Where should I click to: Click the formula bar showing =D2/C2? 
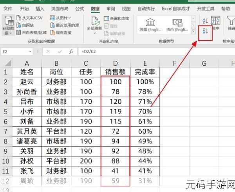[x=157, y=52]
